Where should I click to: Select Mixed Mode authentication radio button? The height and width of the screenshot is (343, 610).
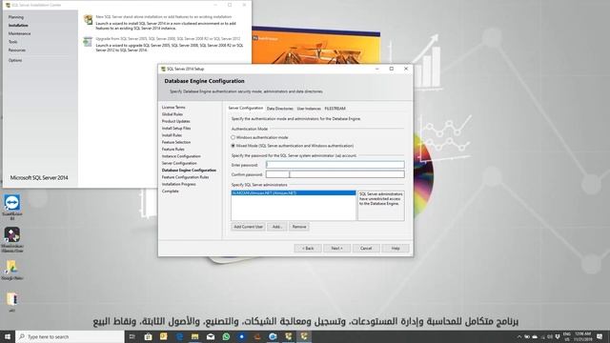point(233,146)
